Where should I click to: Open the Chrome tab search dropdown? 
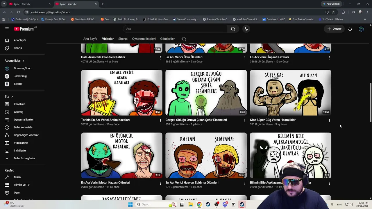tap(4, 4)
